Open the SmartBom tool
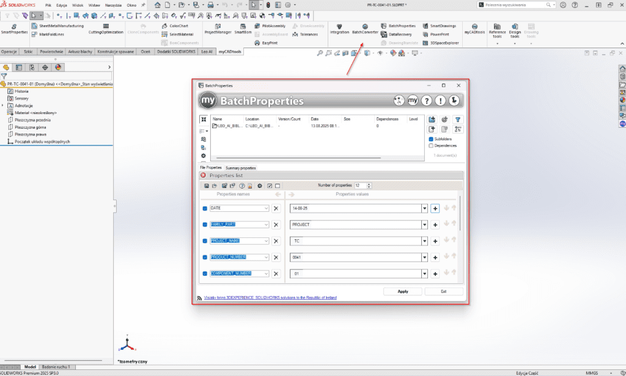This screenshot has width=626, height=376. [243, 29]
